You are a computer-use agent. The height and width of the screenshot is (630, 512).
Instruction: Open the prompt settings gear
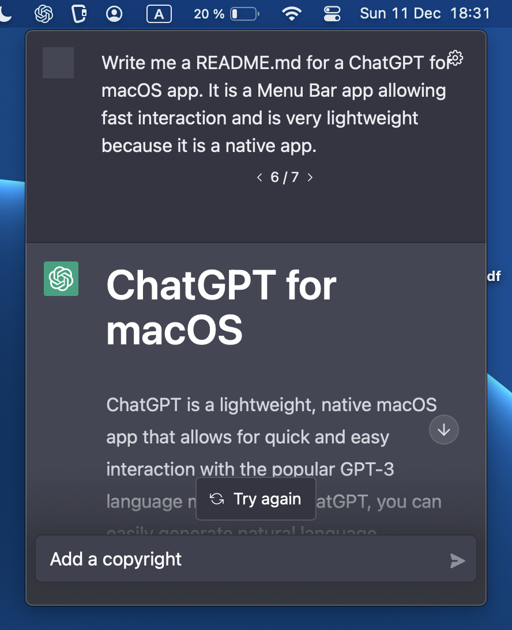coord(455,58)
